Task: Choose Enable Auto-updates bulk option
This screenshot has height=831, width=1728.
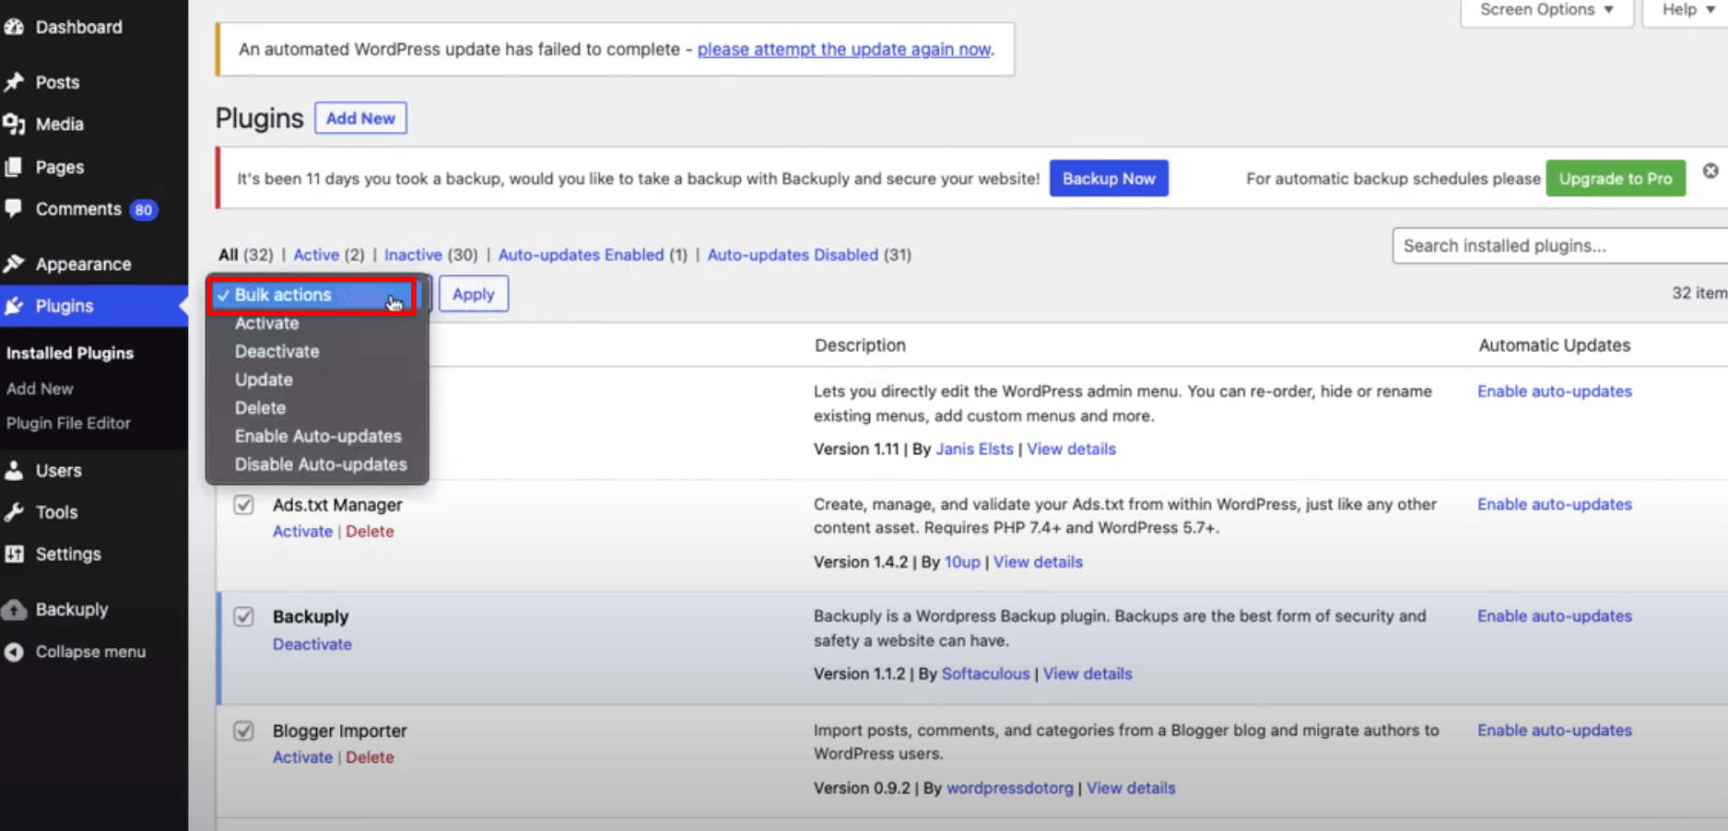Action: 318,436
